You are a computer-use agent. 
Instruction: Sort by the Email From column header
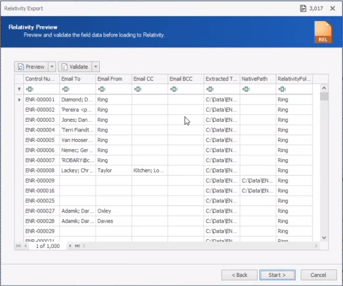[114, 79]
